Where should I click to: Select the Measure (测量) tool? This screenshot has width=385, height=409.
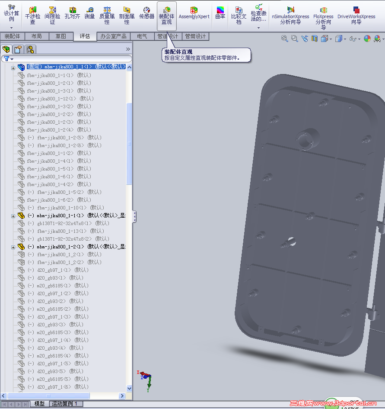pos(89,13)
